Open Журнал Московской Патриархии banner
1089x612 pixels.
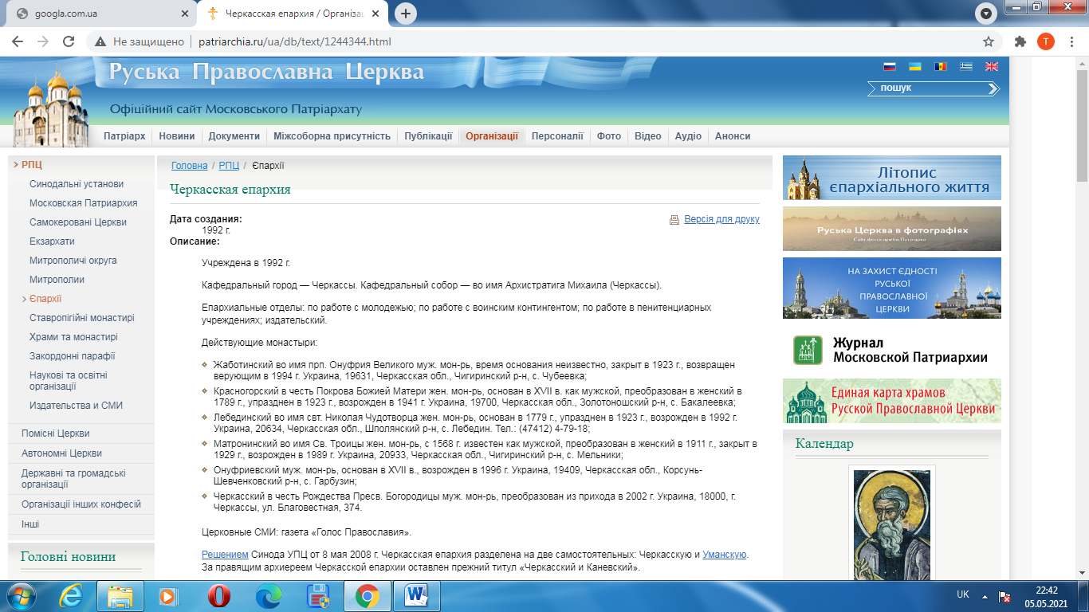[x=892, y=350]
